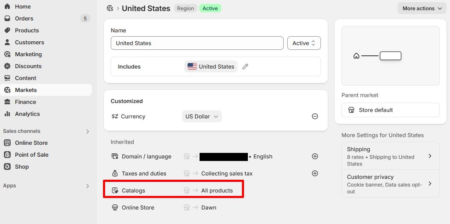Click the Discounts icon in sidebar
This screenshot has width=450, height=224.
(x=7, y=66)
